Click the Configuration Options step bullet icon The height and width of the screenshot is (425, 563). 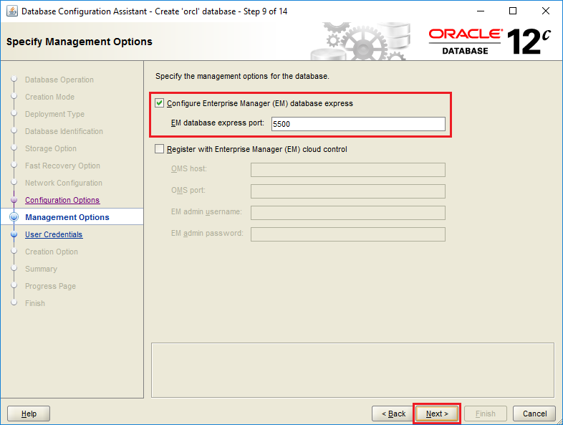pos(14,200)
